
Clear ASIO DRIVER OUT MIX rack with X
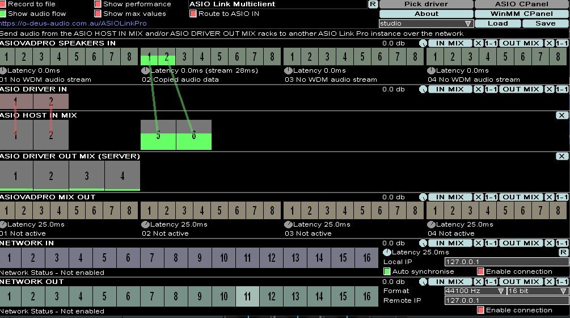click(x=562, y=156)
